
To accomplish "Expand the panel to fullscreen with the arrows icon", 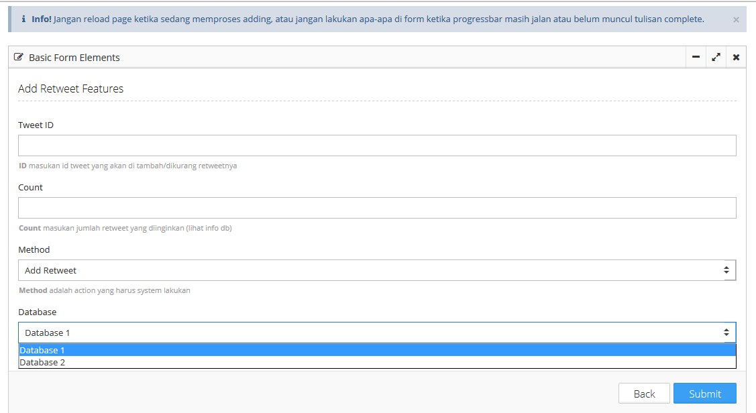I will tap(716, 58).
